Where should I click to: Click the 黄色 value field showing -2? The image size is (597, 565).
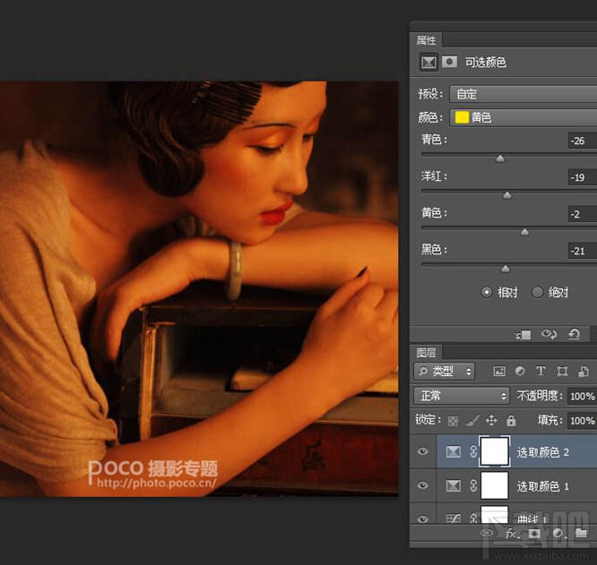pos(582,214)
